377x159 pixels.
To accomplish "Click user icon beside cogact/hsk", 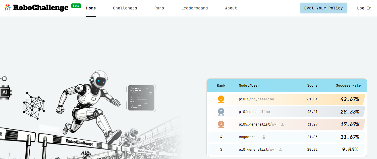I will [264, 137].
